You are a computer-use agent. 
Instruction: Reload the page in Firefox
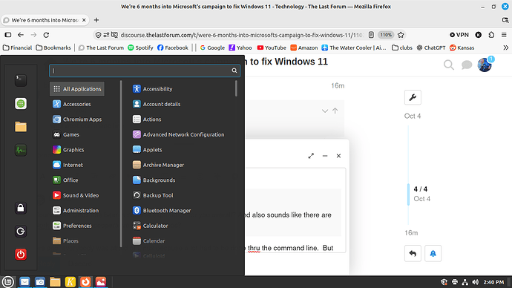click(x=46, y=35)
